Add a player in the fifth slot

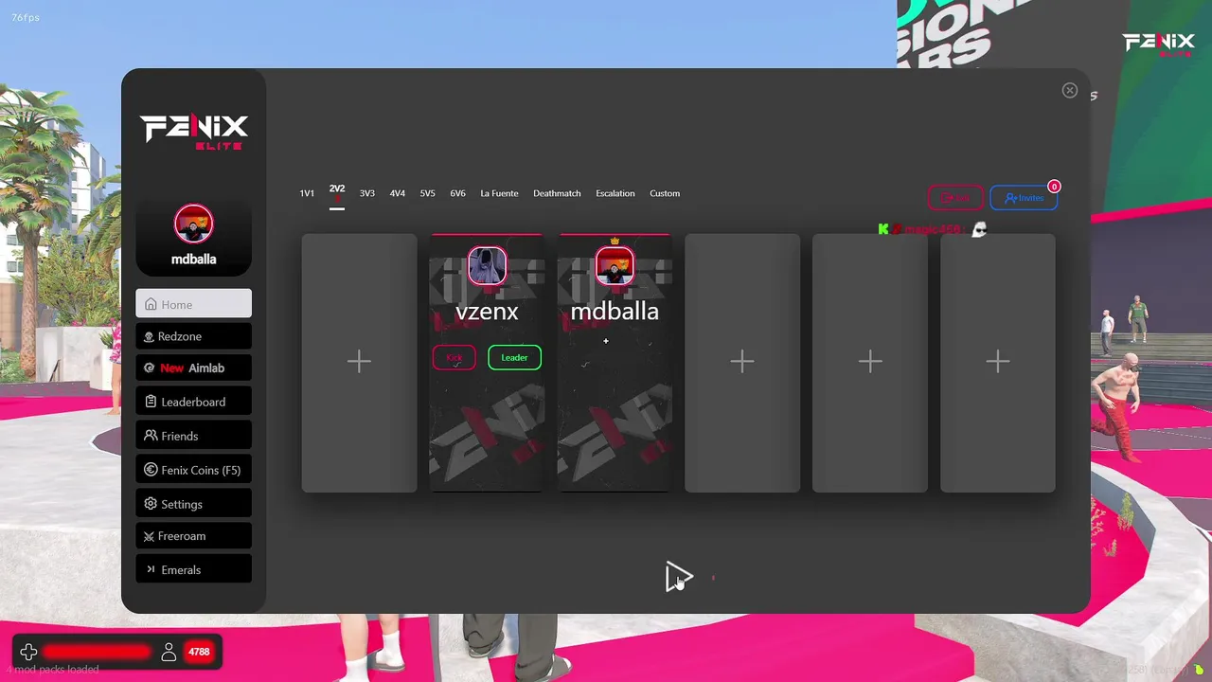tap(870, 363)
